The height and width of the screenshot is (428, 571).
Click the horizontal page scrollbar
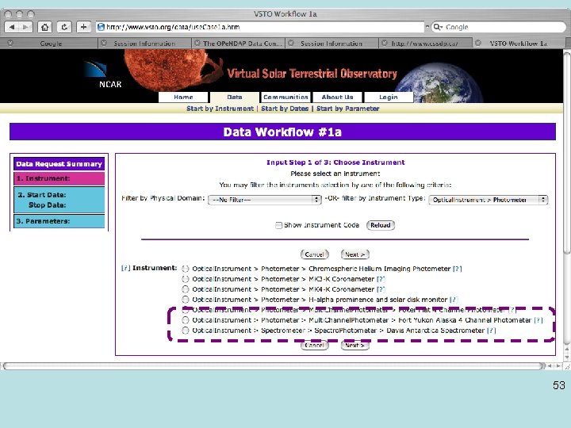pyautogui.click(x=274, y=366)
